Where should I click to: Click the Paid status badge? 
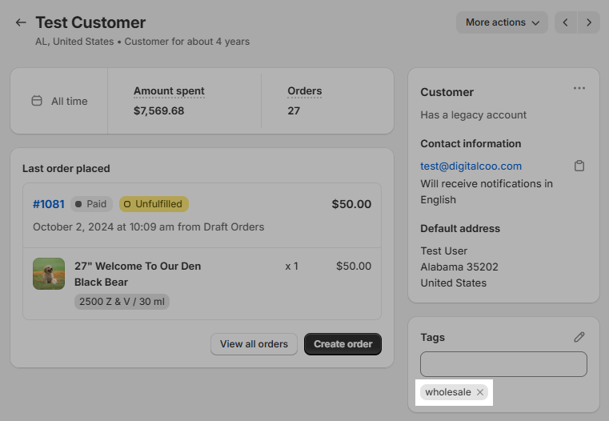point(91,204)
